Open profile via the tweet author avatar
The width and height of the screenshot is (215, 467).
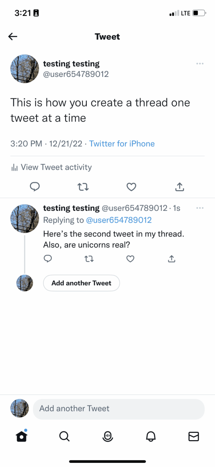(x=24, y=69)
